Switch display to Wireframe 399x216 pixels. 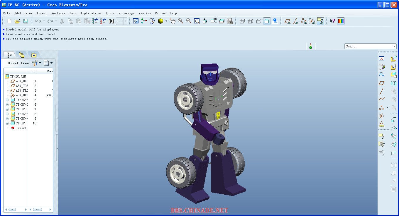click(x=242, y=21)
